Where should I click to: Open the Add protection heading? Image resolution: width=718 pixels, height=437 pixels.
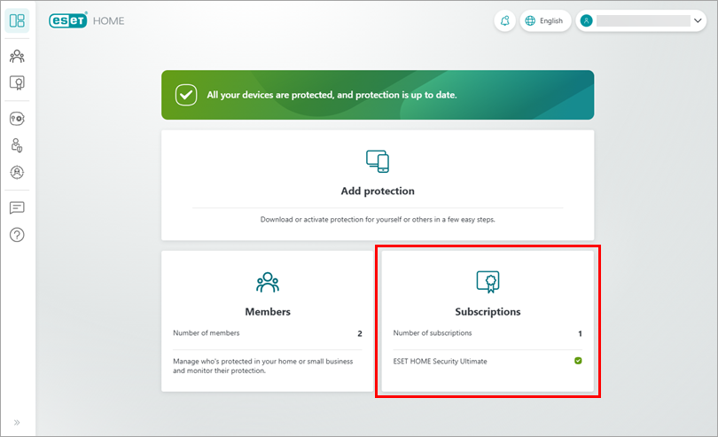coord(378,191)
